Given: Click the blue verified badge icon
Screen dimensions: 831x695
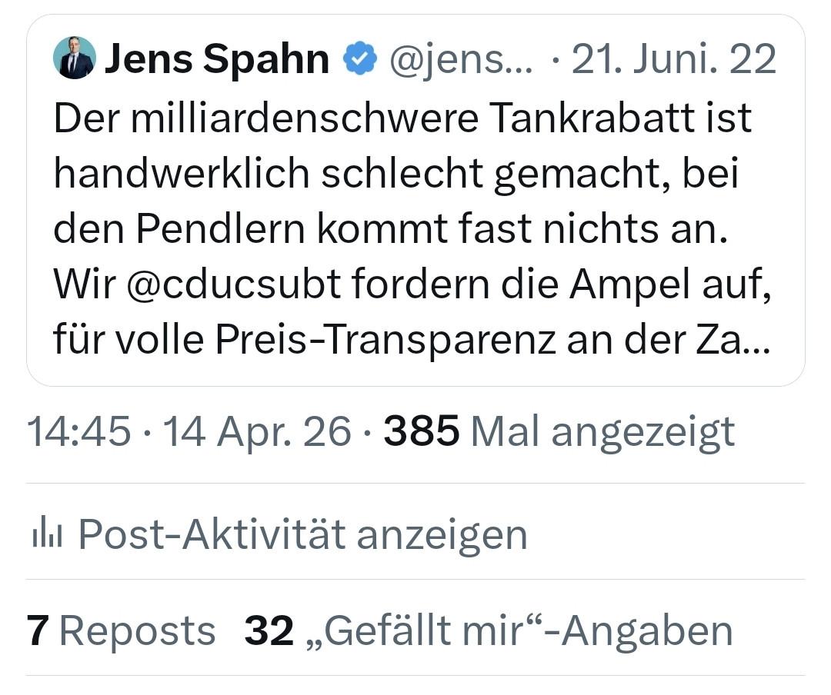Looking at the screenshot, I should (x=360, y=58).
